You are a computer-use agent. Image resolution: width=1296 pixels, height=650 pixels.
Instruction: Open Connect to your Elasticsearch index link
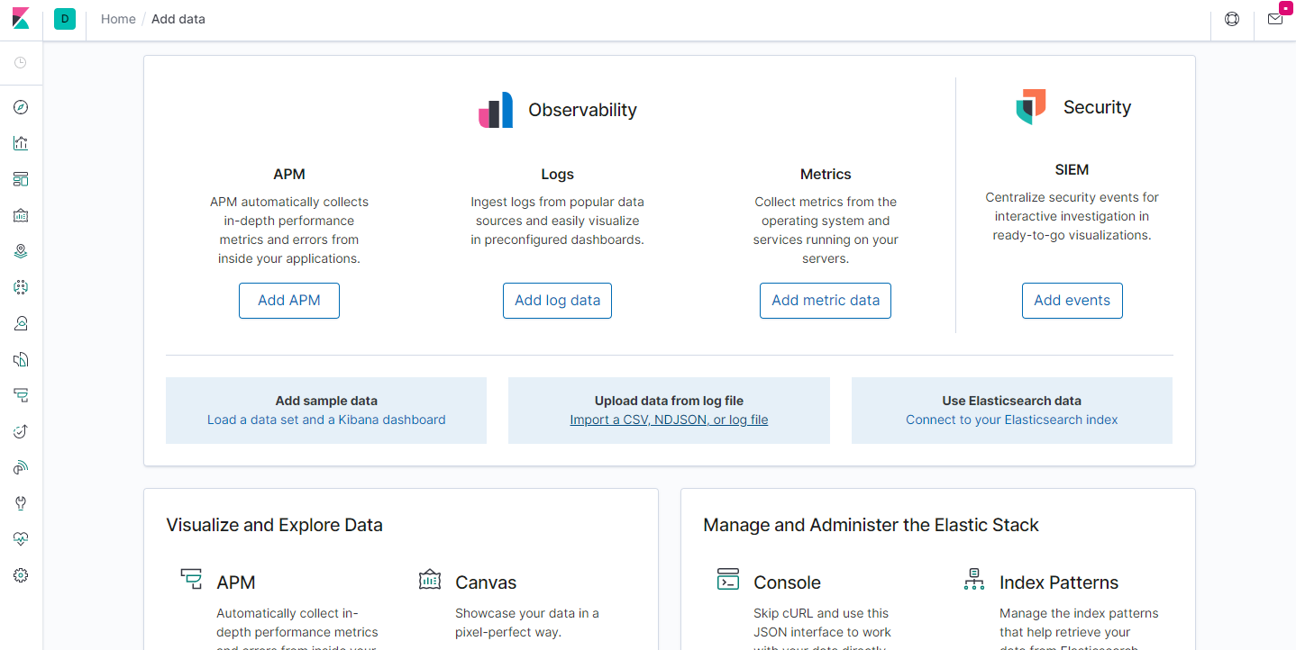point(1012,420)
